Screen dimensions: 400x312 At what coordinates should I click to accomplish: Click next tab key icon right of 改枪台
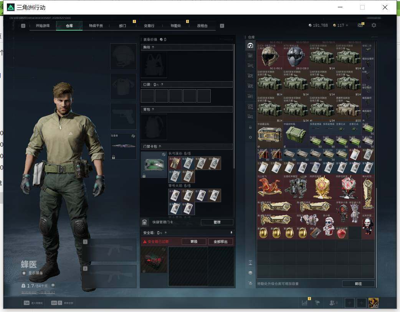[222, 26]
